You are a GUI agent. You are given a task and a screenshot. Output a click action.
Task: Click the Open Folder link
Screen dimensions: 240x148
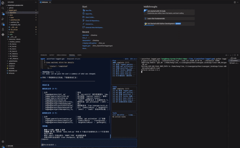pos(90,17)
